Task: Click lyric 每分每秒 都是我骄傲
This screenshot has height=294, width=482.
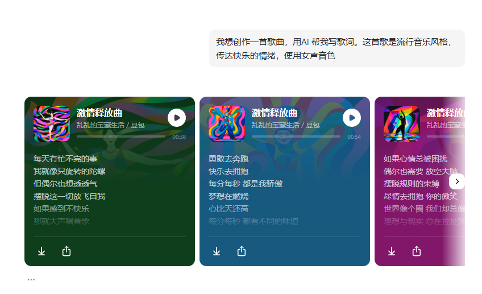Action: [x=246, y=184]
